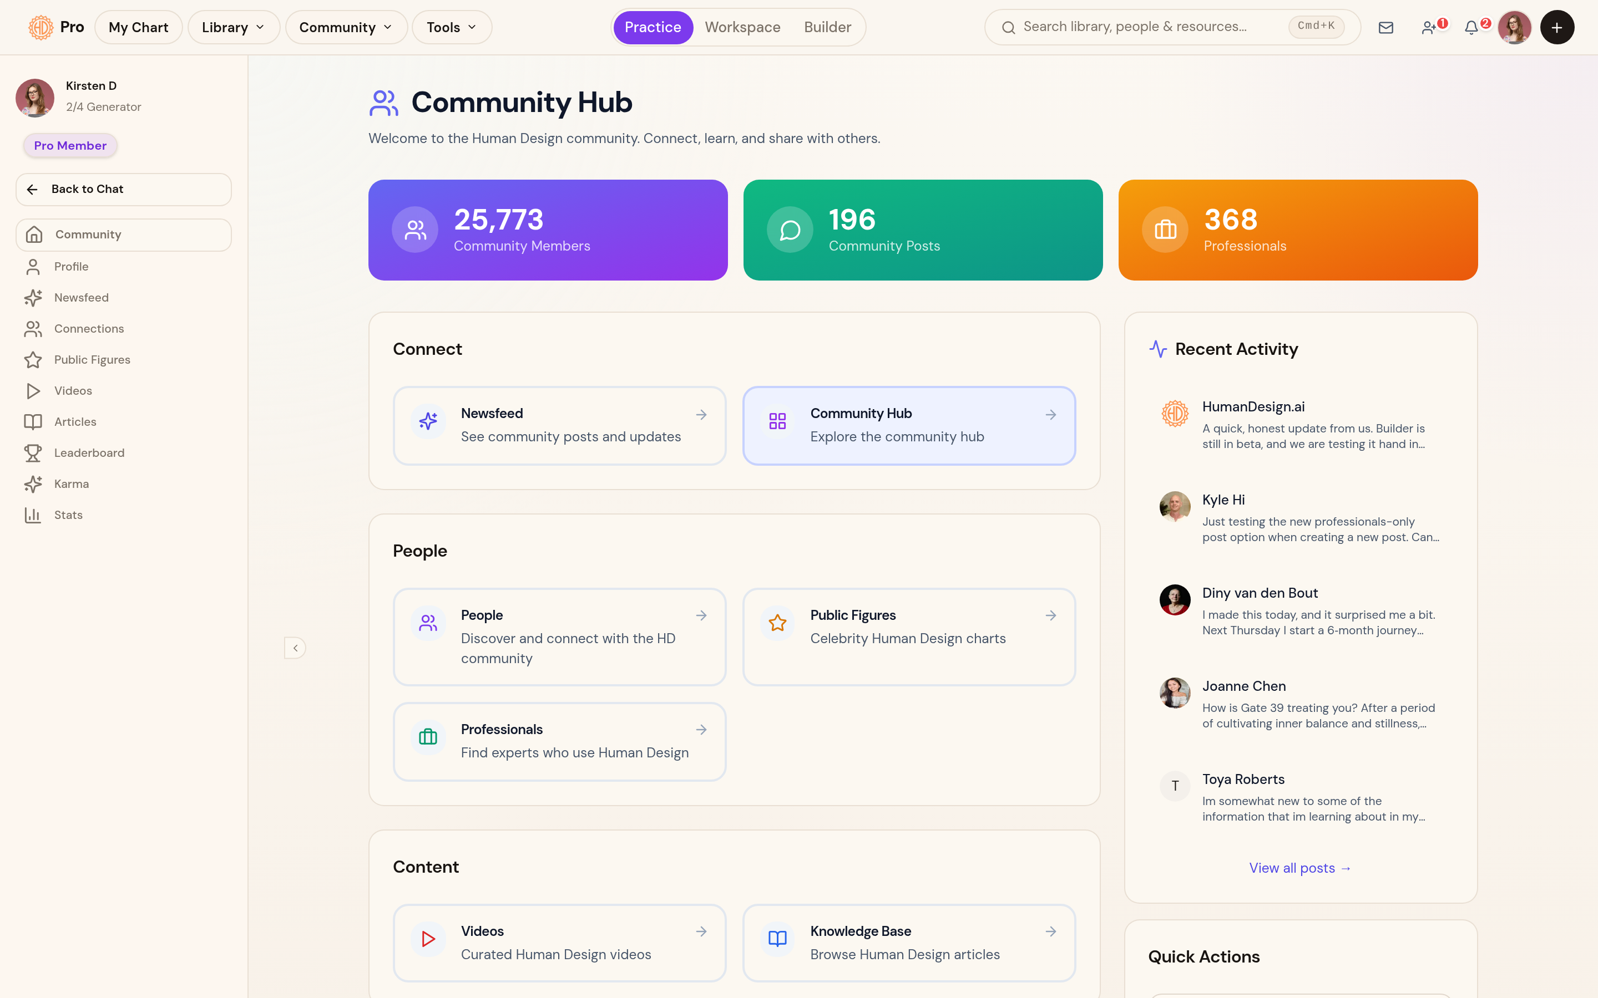
Task: Expand the Community dropdown menu
Action: pyautogui.click(x=345, y=27)
